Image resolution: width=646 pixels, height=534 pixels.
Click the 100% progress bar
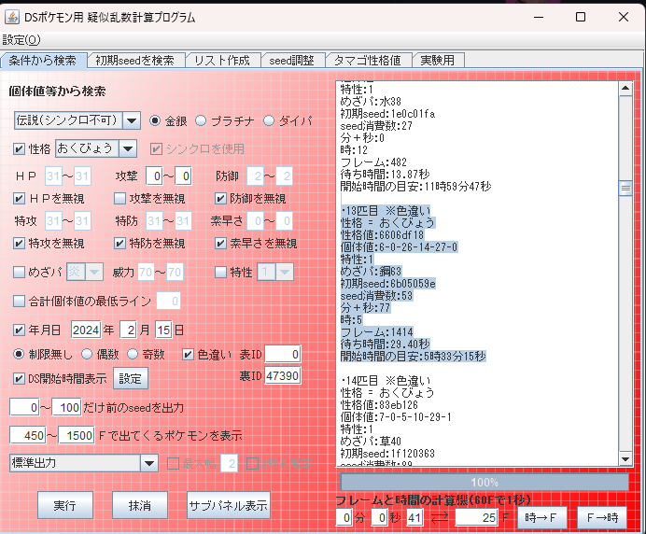click(x=484, y=482)
